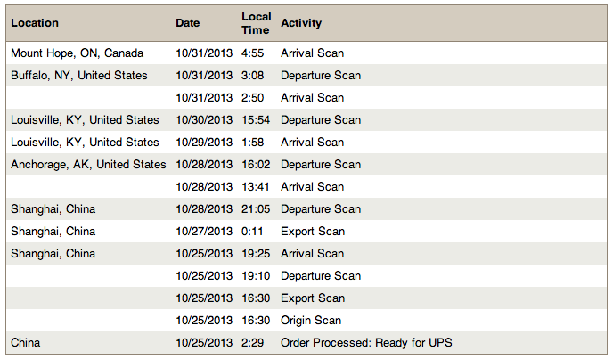Click the Activity column header
The width and height of the screenshot is (613, 359).
[301, 22]
